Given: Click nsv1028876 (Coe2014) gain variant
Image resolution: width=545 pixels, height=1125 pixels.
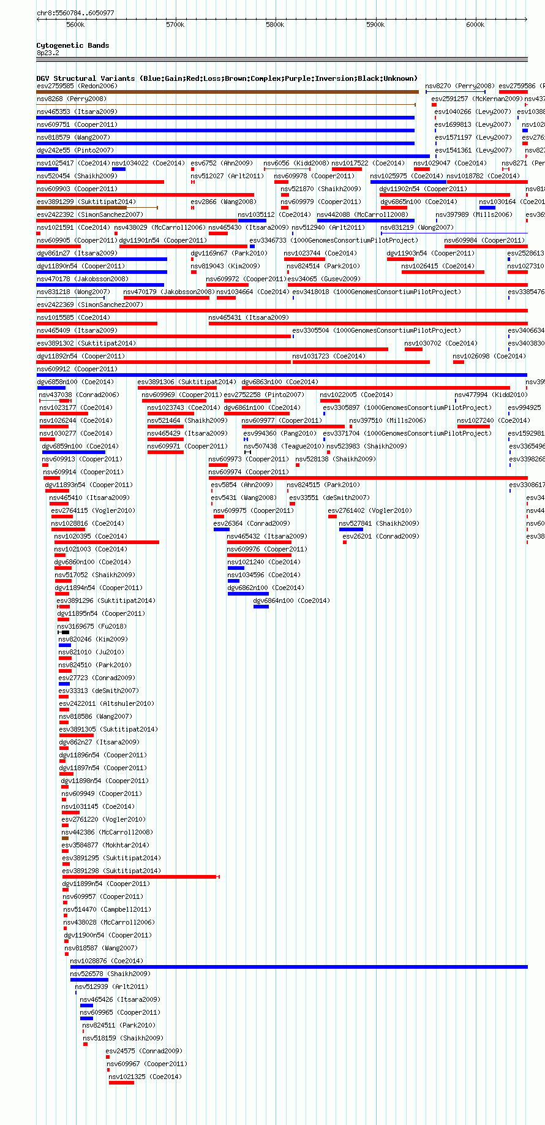Looking at the screenshot, I should tap(299, 967).
